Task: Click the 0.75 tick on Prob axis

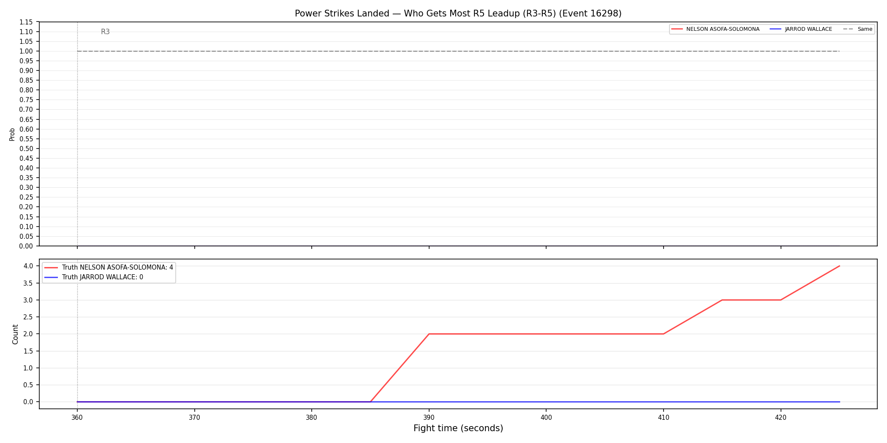Action: pos(26,100)
